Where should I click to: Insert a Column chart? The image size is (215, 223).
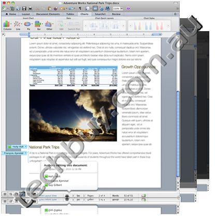coord(7,25)
